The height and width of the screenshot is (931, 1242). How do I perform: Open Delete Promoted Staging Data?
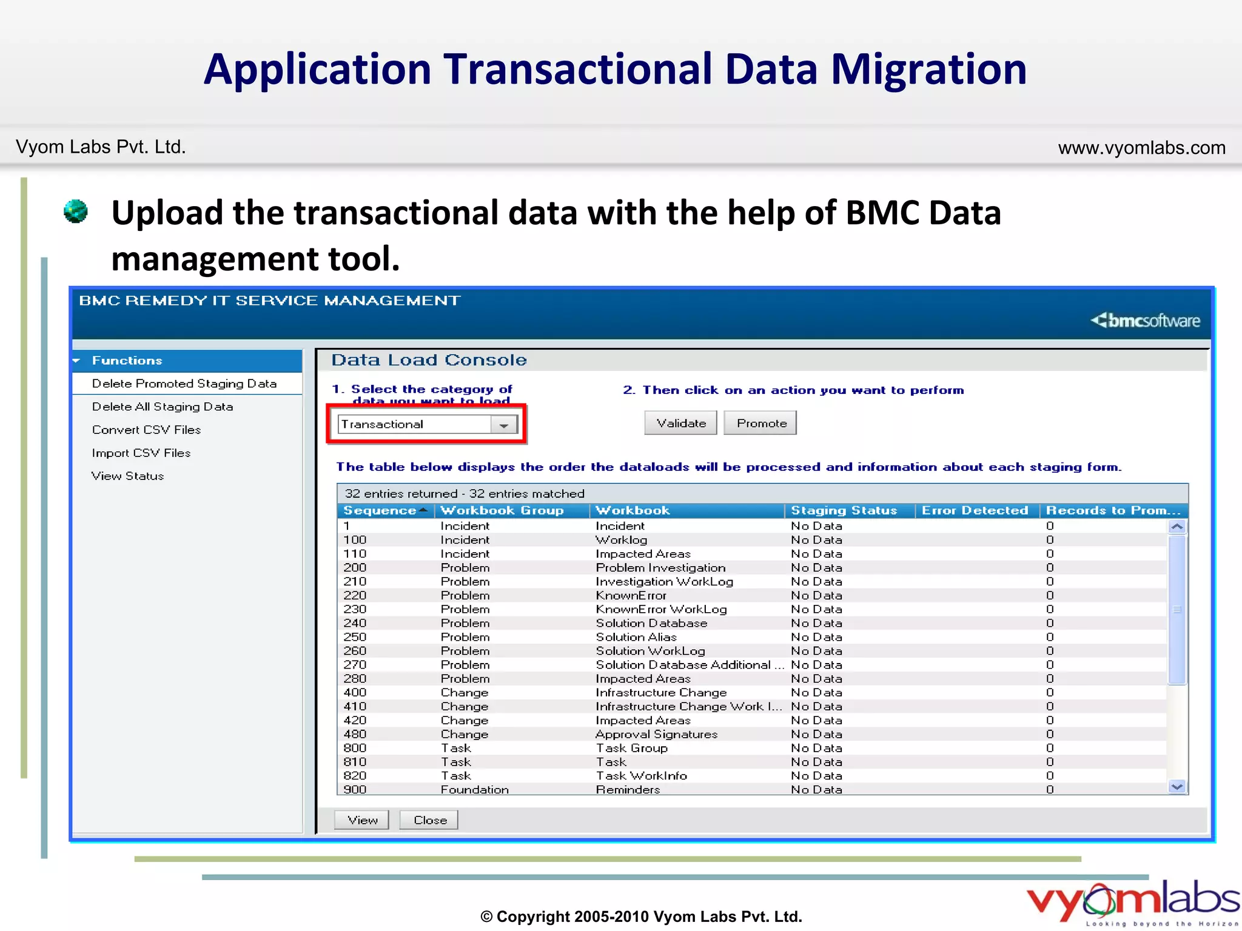[184, 384]
